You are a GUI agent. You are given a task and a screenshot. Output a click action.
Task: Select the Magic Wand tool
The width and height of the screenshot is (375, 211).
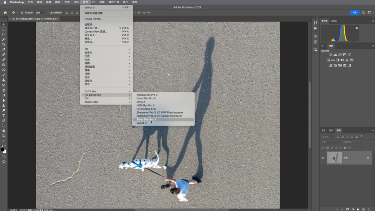(x=4, y=39)
